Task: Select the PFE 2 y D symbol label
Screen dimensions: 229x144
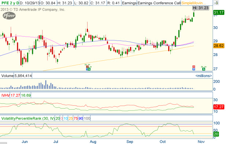Action: click(10, 3)
